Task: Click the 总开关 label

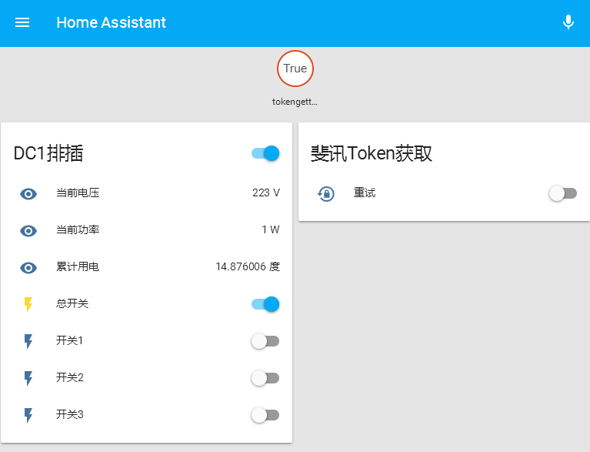Action: (72, 303)
